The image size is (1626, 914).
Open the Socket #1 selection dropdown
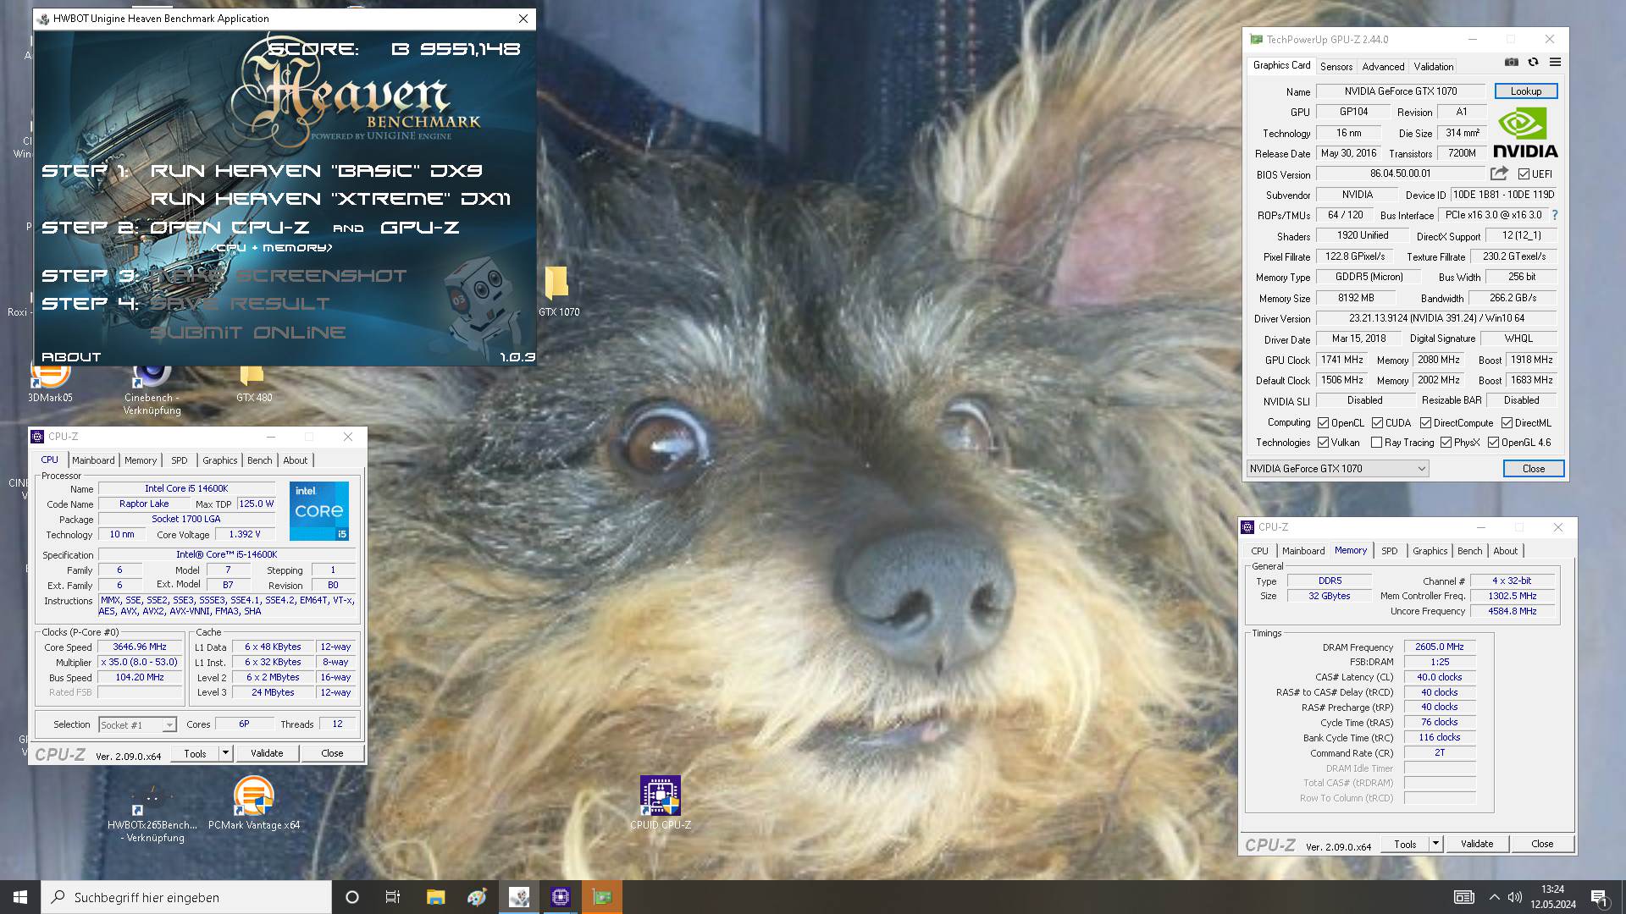[x=137, y=724]
